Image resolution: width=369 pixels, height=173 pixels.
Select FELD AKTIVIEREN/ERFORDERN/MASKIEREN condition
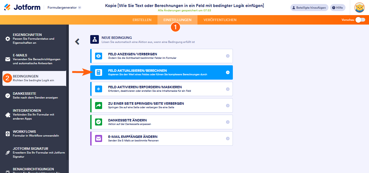click(162, 89)
